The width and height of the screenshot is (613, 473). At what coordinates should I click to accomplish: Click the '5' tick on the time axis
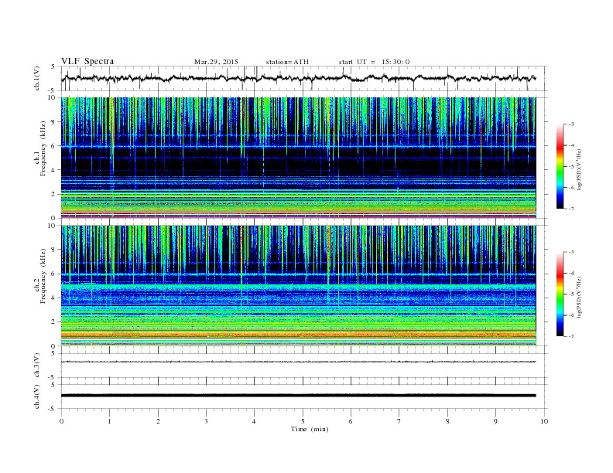coord(303,421)
